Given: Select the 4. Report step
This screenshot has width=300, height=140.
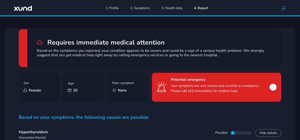Looking at the screenshot, I should 201,8.
